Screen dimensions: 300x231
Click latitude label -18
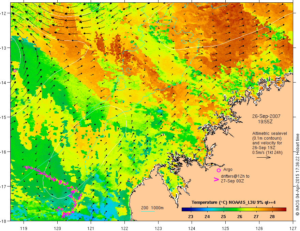coord(4,221)
